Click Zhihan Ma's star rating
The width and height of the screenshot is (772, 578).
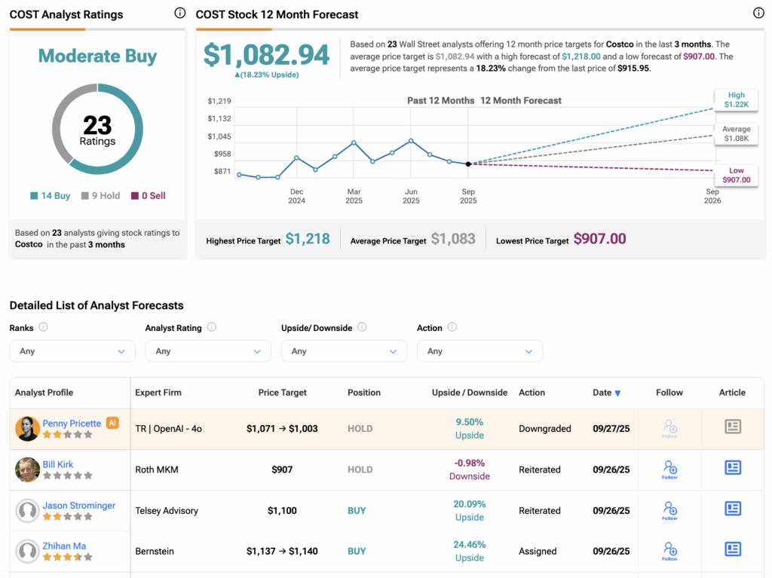[67, 558]
